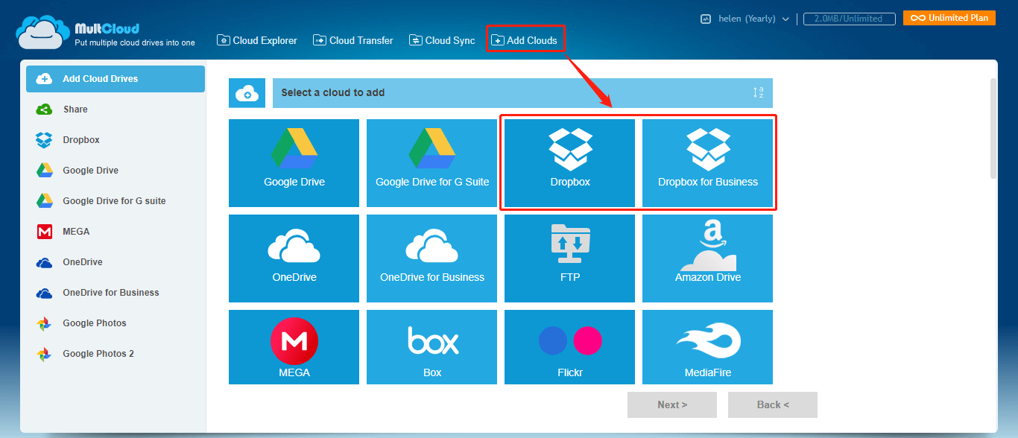Select the Flickr tile
The height and width of the screenshot is (438, 1018).
coord(569,347)
